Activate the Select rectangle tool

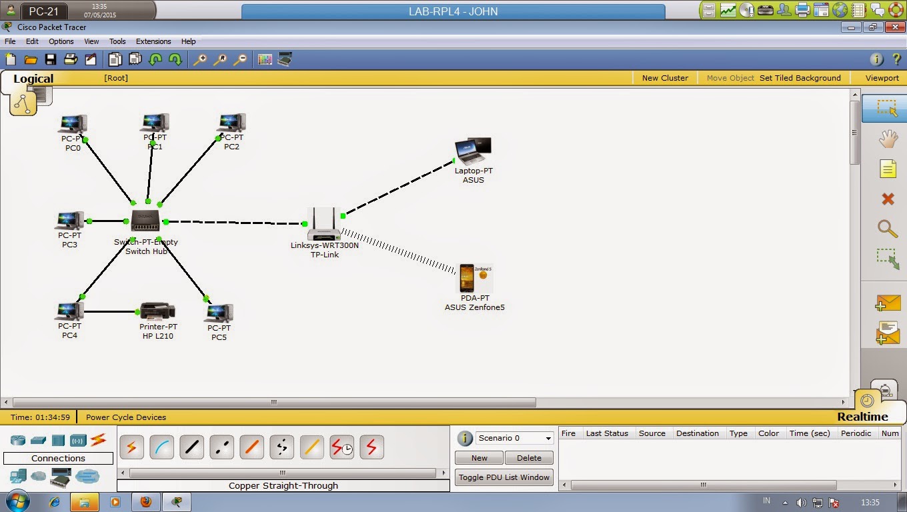pyautogui.click(x=888, y=108)
